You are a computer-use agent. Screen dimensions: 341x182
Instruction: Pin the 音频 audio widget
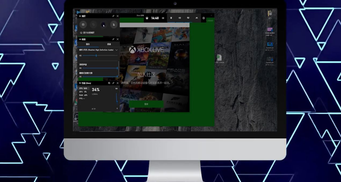[113, 39]
